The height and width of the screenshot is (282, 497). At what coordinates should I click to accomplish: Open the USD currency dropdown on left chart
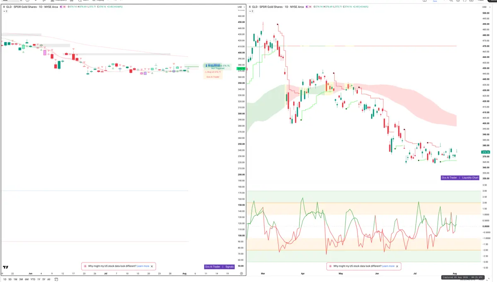coord(241,7)
